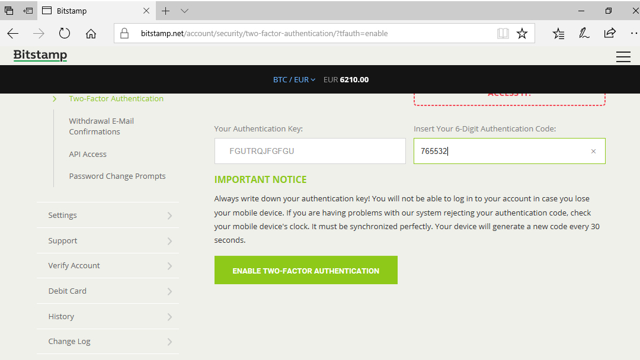Expand the Change Log section
This screenshot has width=640, height=360.
[108, 341]
